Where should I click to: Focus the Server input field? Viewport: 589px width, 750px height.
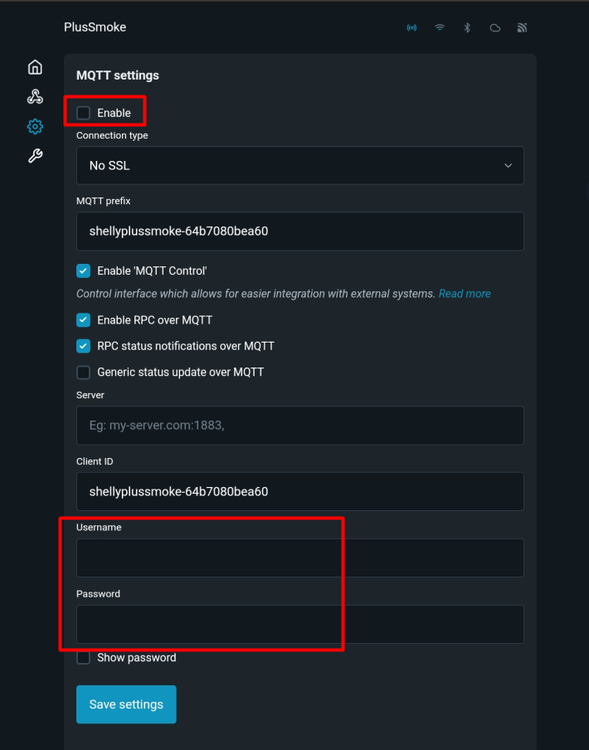point(299,425)
